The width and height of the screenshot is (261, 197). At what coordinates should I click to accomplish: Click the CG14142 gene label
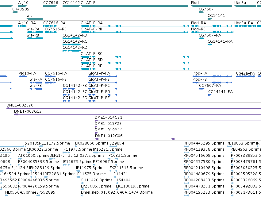coord(71,3)
